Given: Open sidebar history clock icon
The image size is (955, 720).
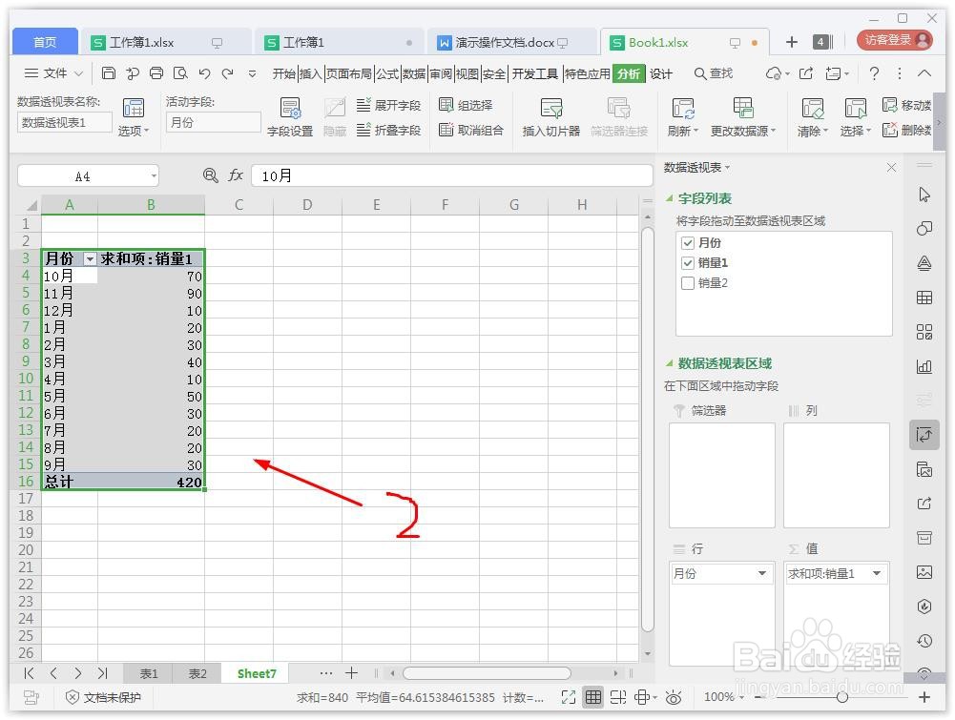Looking at the screenshot, I should pos(924,640).
